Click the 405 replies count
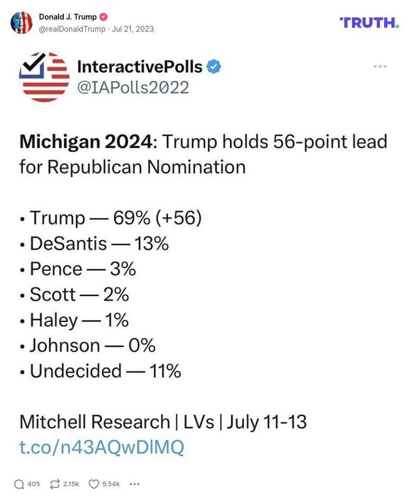 pos(34,484)
